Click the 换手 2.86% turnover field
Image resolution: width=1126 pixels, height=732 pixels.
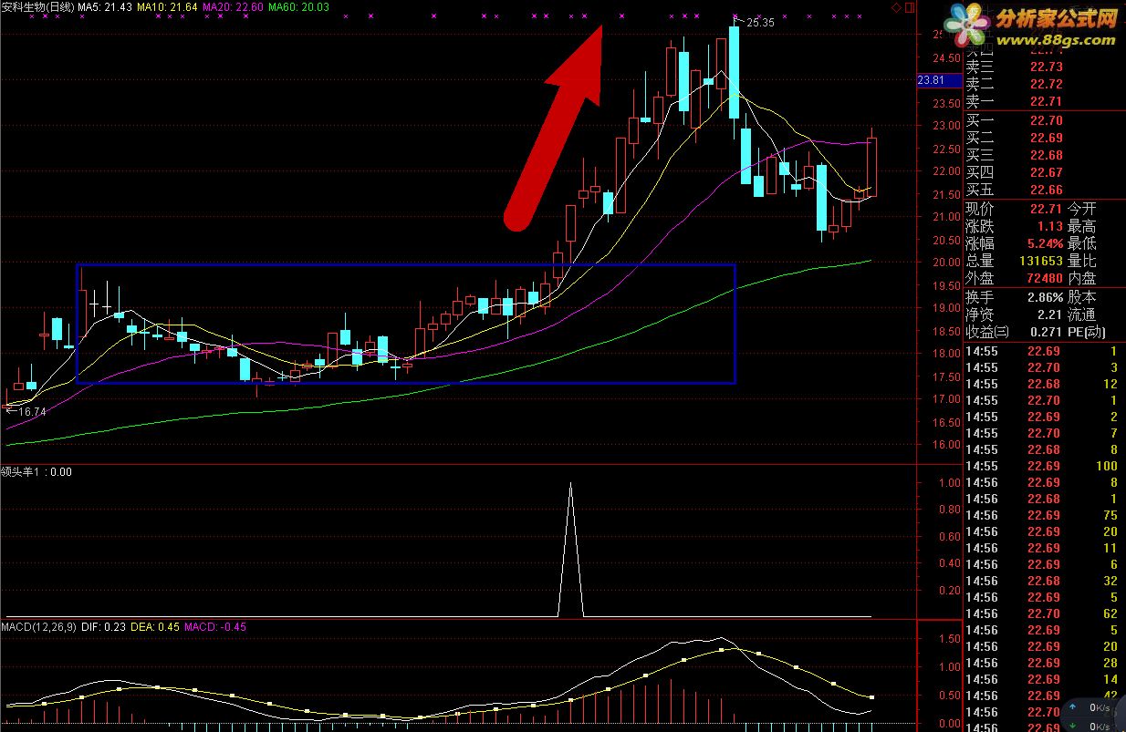click(x=1015, y=297)
